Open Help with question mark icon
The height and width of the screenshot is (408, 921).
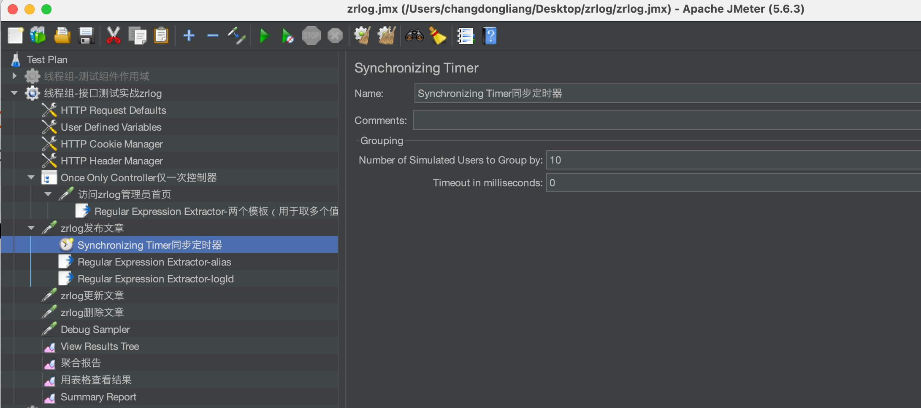(490, 35)
